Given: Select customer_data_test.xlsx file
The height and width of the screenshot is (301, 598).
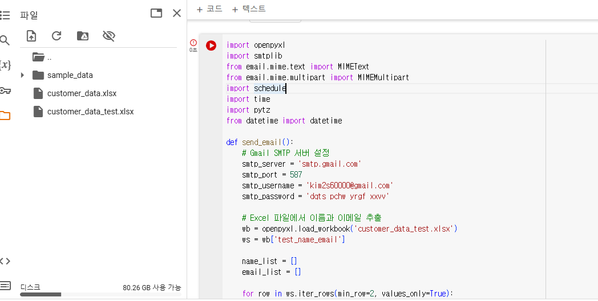Looking at the screenshot, I should point(83,112).
